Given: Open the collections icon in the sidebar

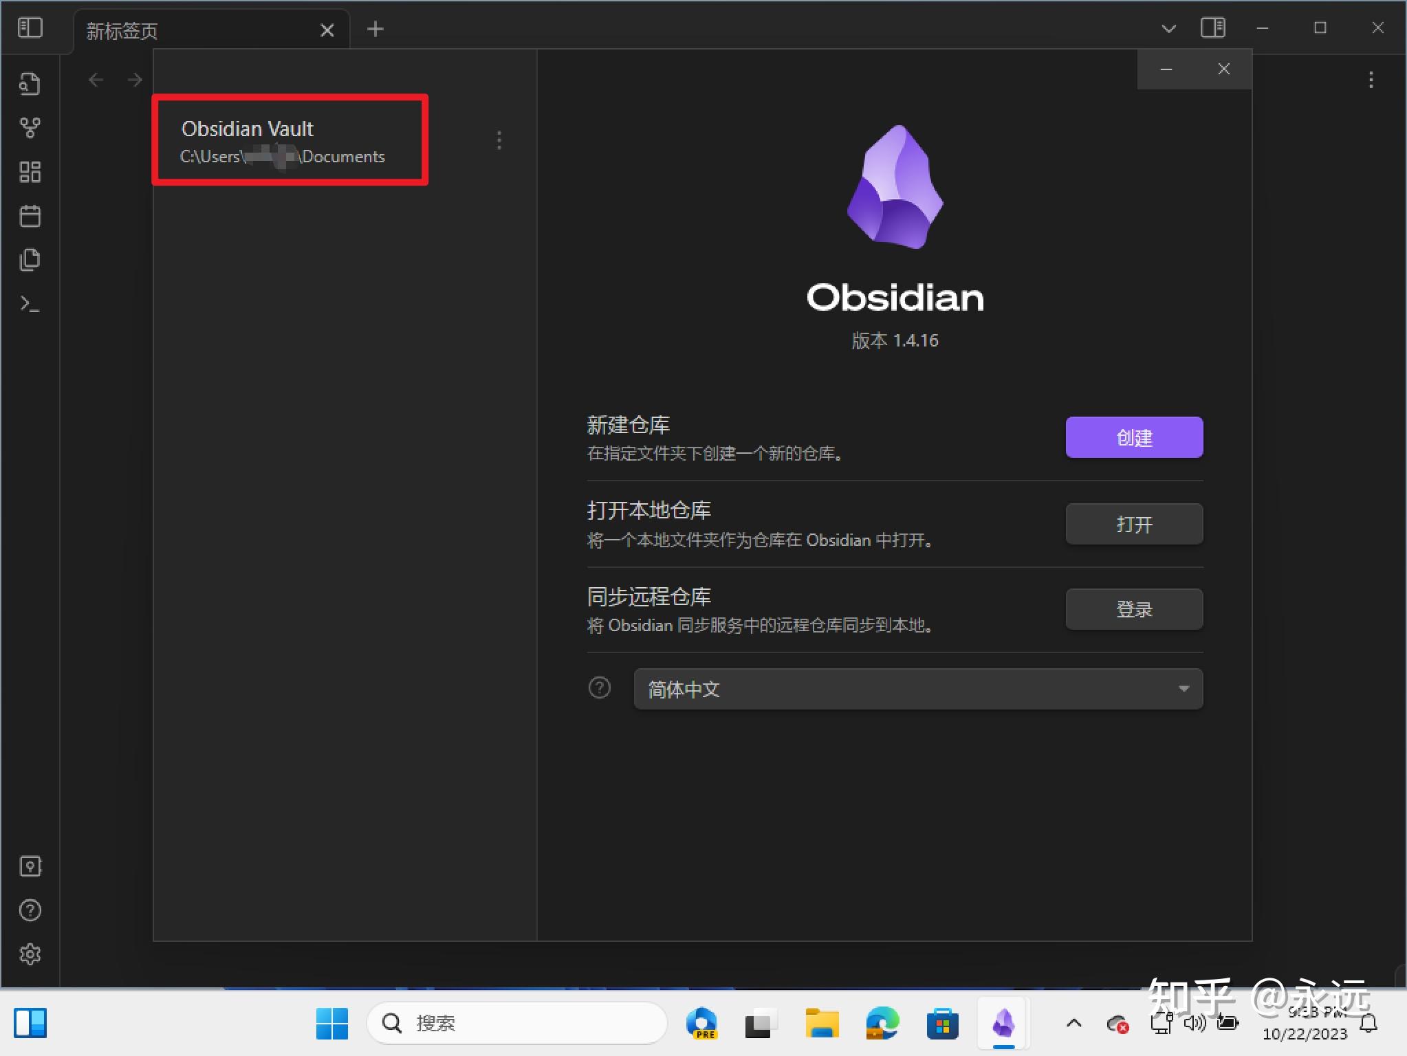Looking at the screenshot, I should tap(30, 259).
